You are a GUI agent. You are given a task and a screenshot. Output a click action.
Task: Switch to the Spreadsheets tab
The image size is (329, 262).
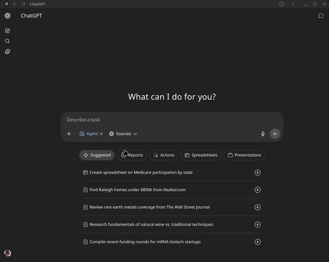(x=201, y=155)
